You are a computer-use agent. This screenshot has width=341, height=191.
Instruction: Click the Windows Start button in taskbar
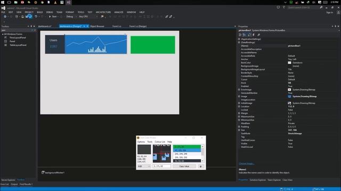tap(3, 2)
